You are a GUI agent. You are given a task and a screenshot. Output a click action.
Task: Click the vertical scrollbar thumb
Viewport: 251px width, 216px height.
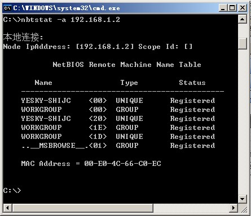click(x=243, y=43)
